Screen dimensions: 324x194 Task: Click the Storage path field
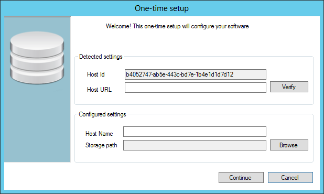(195, 145)
